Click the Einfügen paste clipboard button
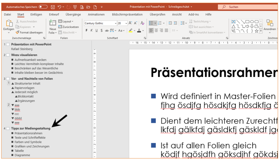Screen dimensions: 280x160 pos(8,25)
